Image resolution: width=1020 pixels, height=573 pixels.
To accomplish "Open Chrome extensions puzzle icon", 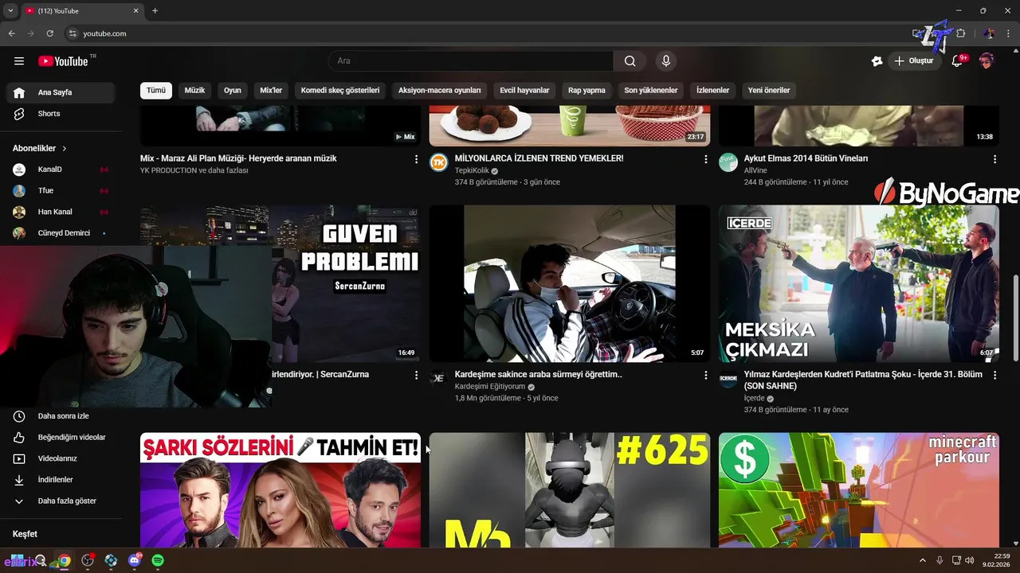I will (960, 33).
